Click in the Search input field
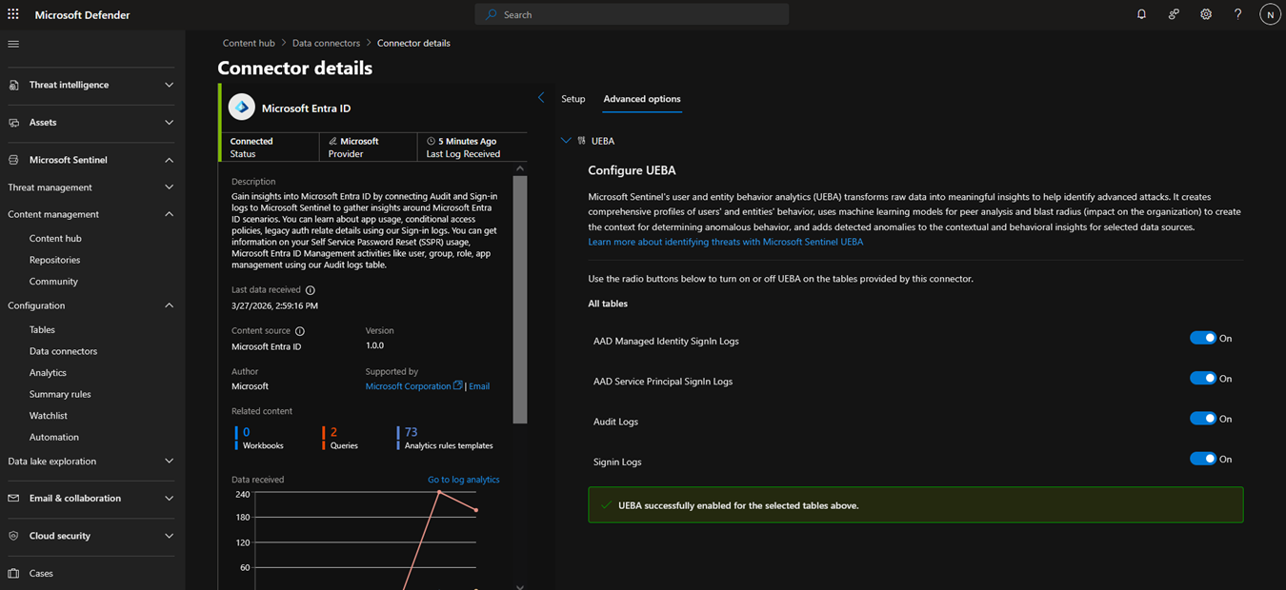The image size is (1286, 590). [632, 14]
